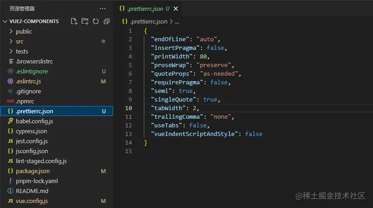Open the .gitignore file

coord(28,91)
